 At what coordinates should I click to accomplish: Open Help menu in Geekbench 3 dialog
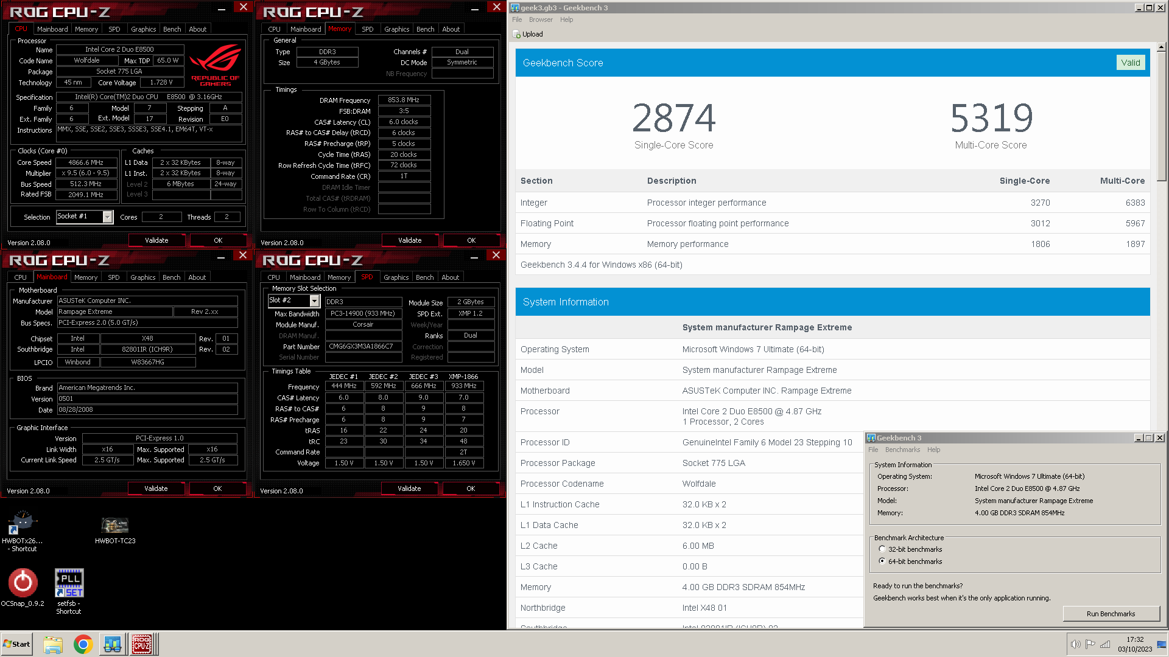pyautogui.click(x=933, y=450)
